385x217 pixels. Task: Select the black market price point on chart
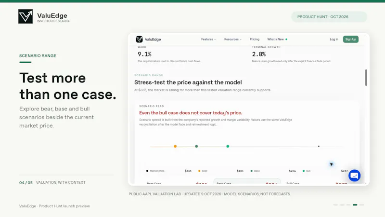click(x=319, y=147)
